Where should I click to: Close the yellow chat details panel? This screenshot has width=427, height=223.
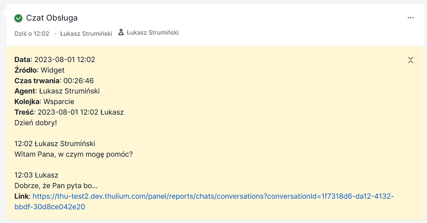pyautogui.click(x=410, y=60)
